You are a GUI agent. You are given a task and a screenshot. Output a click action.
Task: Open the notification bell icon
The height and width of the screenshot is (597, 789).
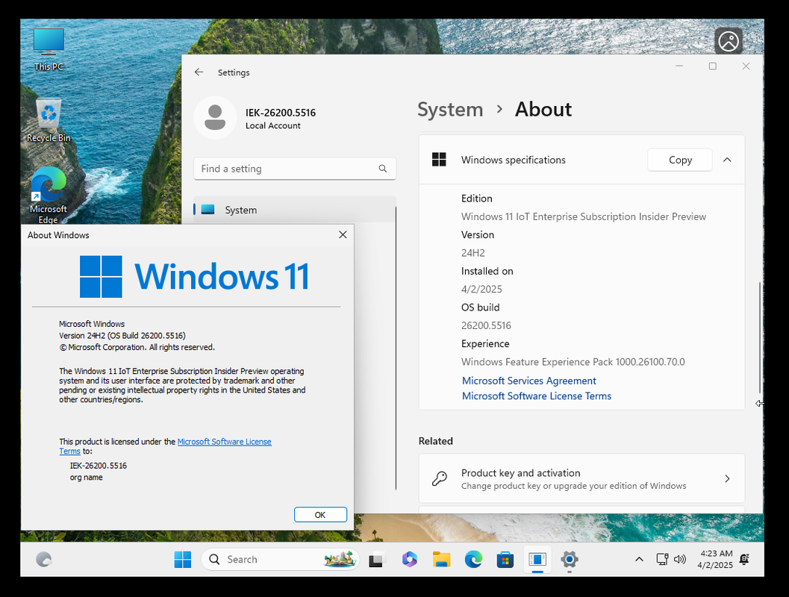(x=744, y=559)
